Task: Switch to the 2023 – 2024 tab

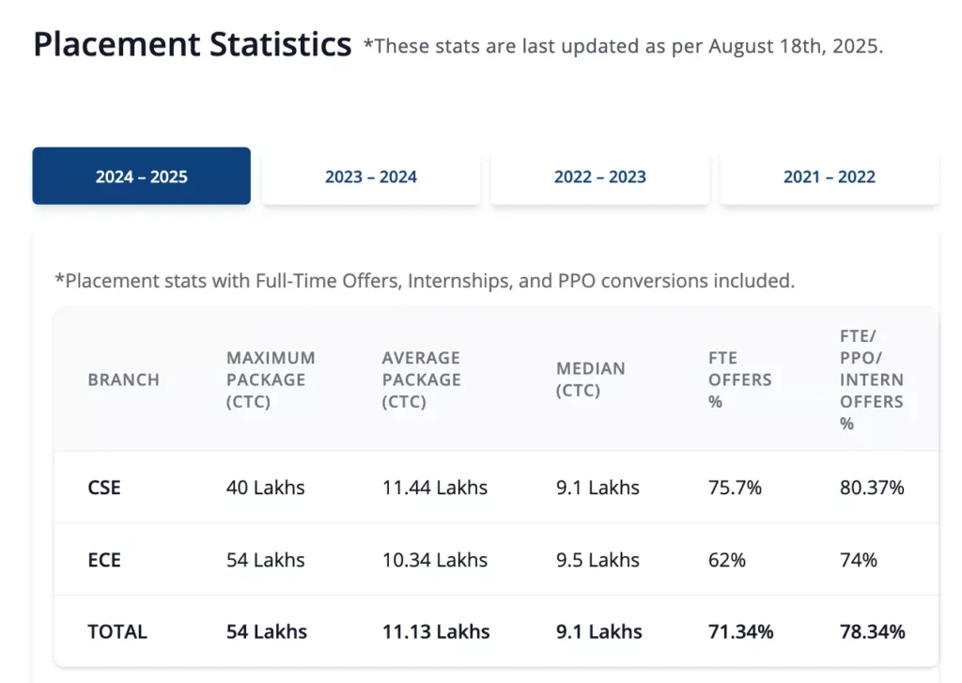Action: [371, 177]
